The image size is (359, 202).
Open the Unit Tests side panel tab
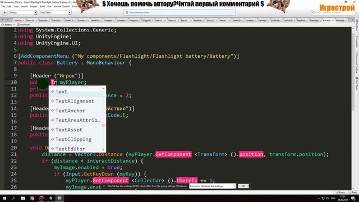[357, 84]
